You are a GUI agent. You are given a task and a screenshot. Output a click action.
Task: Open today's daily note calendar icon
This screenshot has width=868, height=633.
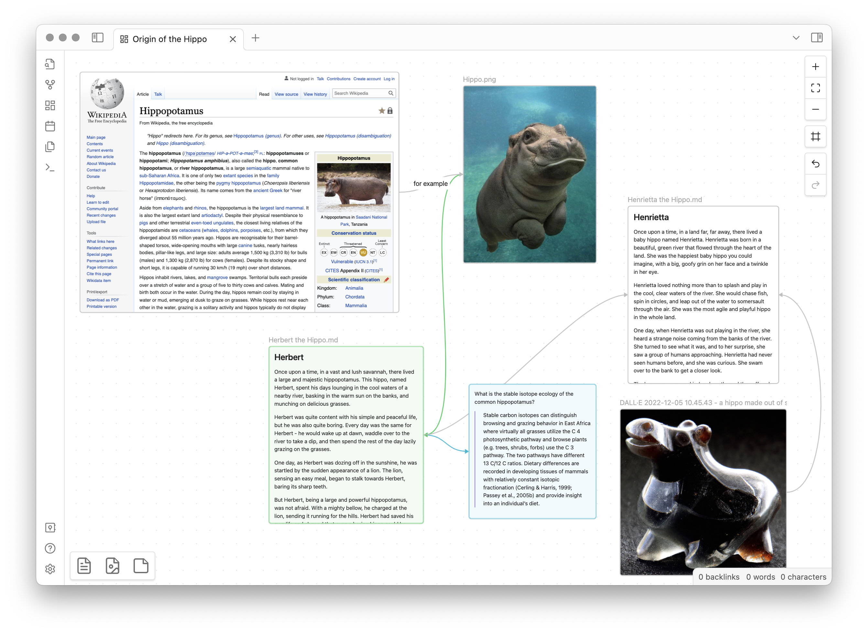tap(50, 126)
